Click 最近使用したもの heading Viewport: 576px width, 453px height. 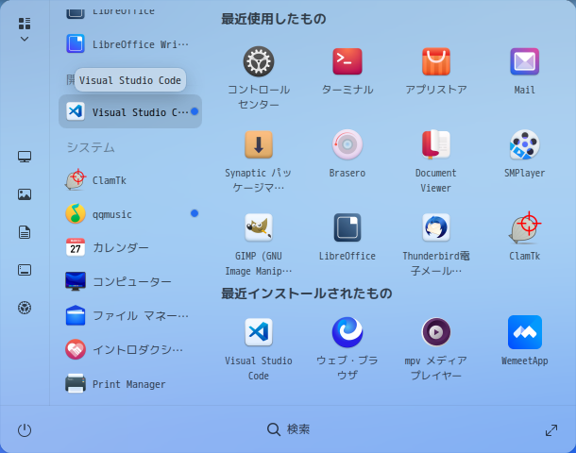pos(273,19)
